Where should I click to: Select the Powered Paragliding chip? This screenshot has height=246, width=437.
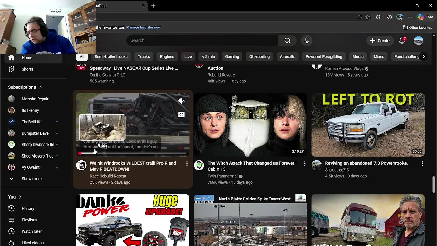[324, 57]
